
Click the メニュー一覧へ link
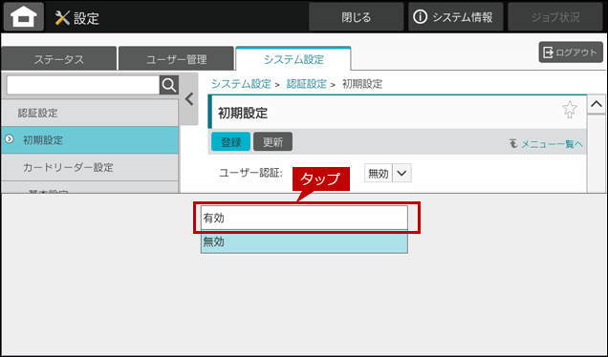546,144
